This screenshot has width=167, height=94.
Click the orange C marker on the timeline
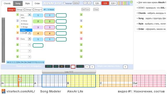coord(20,79)
